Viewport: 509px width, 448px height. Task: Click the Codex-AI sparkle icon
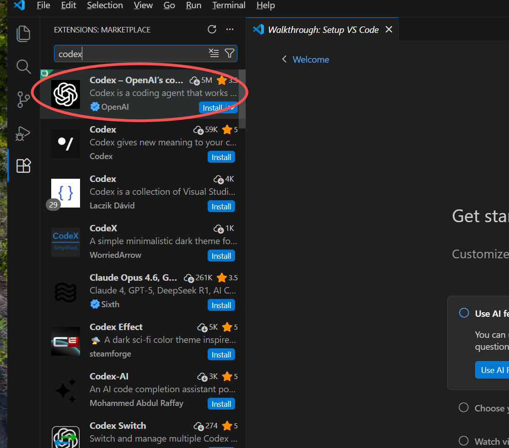[x=65, y=390]
